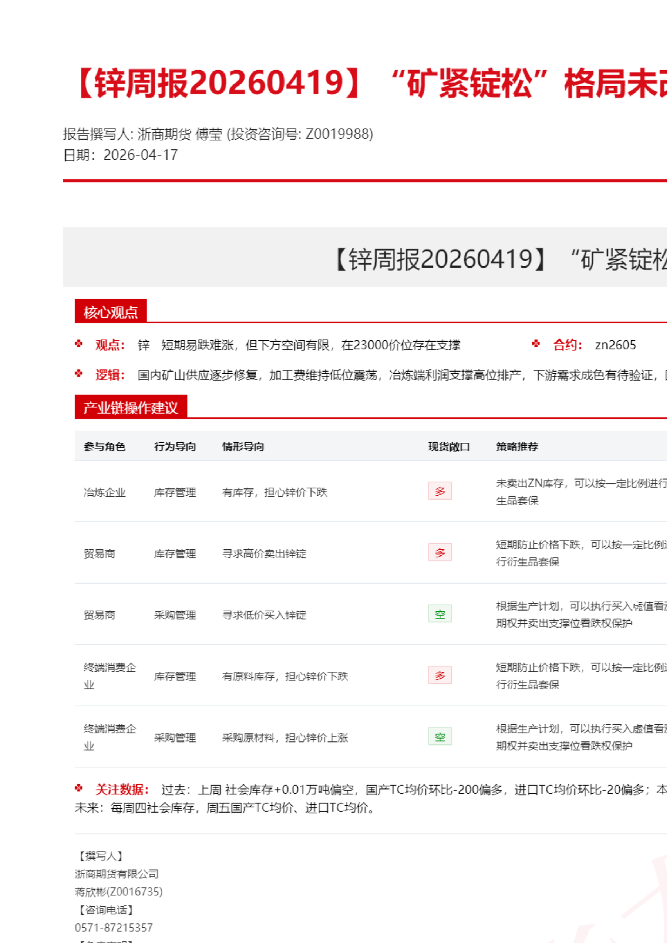Click the green 空 tag for 采购原材料 row

[440, 736]
